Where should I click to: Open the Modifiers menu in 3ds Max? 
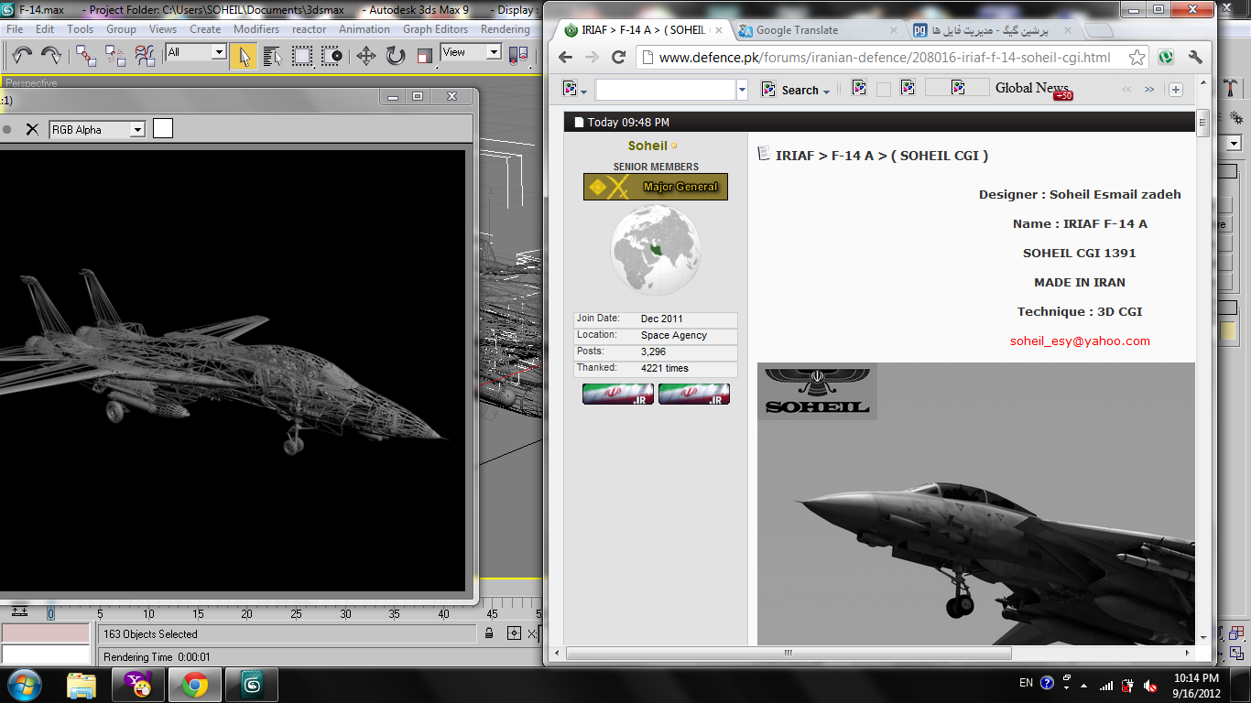click(x=256, y=29)
